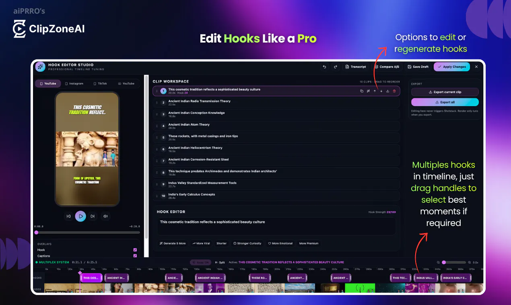Select clip These rockets, with metal casings

[276, 138]
